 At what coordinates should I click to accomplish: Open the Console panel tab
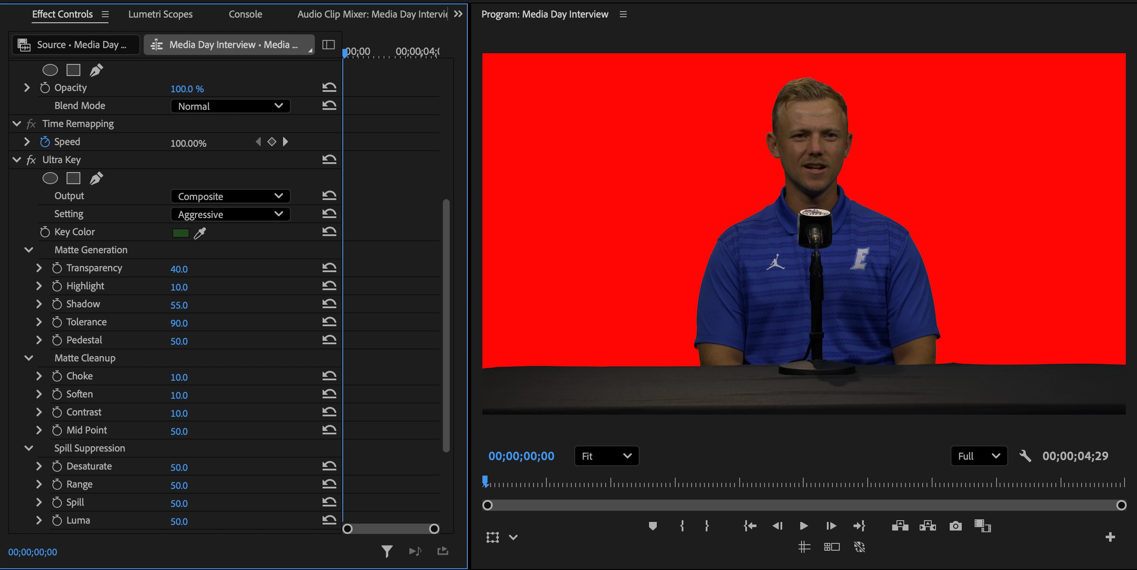pyautogui.click(x=245, y=14)
